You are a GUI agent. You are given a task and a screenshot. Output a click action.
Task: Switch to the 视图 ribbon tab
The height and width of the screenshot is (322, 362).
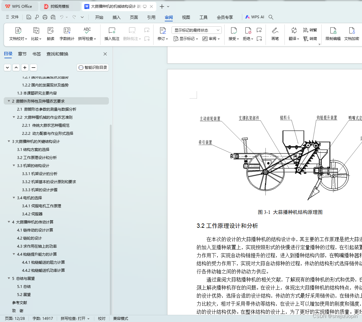pyautogui.click(x=186, y=17)
